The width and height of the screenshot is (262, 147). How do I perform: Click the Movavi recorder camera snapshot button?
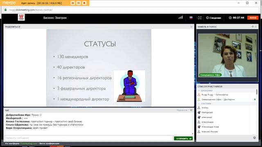point(73,3)
